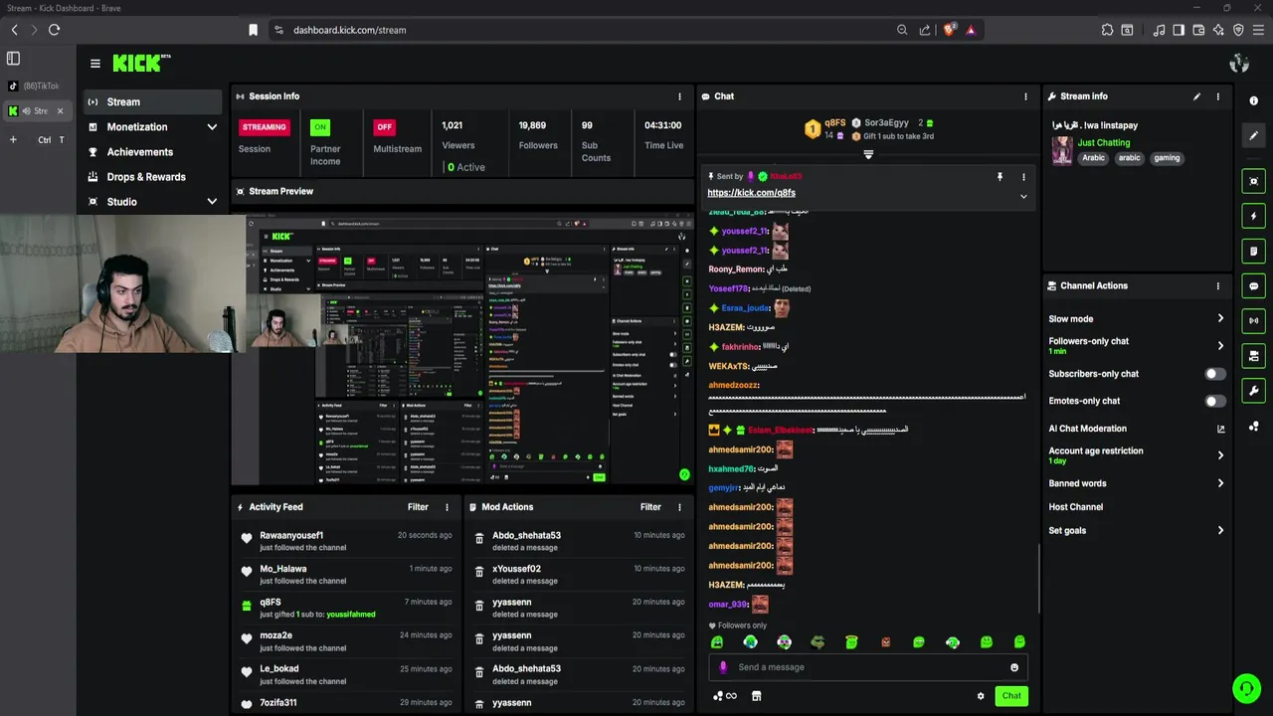Expand Account age restriction options
The width and height of the screenshot is (1273, 716).
(x=1220, y=455)
